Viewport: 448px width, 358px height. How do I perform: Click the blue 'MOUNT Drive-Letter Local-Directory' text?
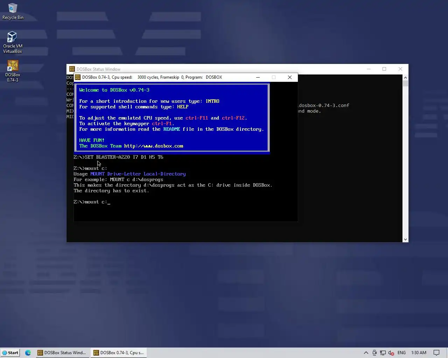(x=138, y=174)
